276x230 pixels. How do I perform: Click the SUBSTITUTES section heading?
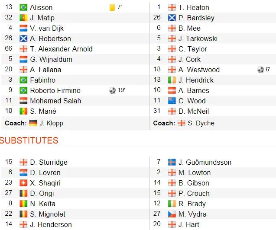29,141
